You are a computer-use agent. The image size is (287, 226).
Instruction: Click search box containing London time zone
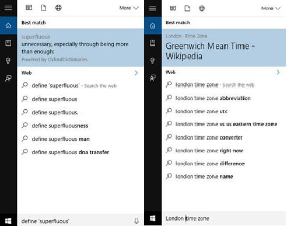click(x=224, y=218)
